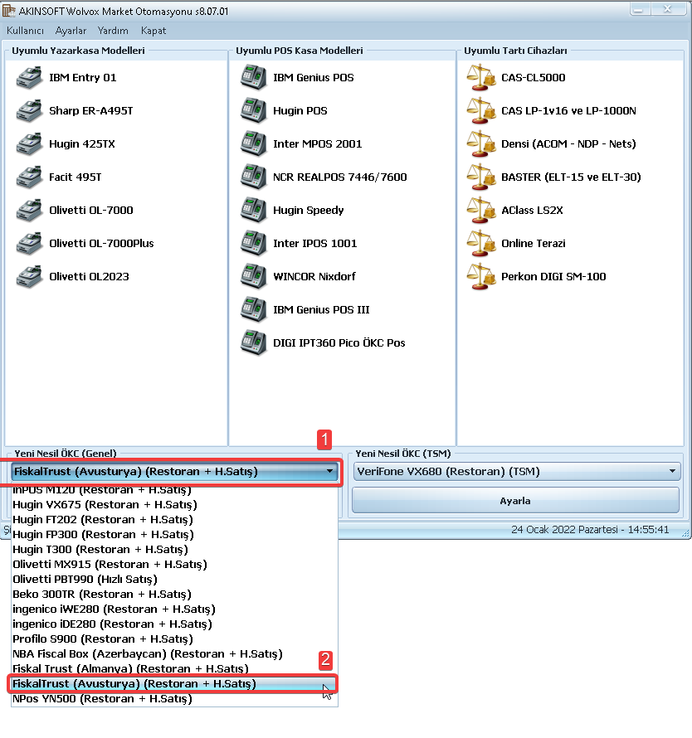This screenshot has height=738, width=692.
Task: Choose FiskalTrust (Avusturya) in the open list
Action: click(174, 684)
